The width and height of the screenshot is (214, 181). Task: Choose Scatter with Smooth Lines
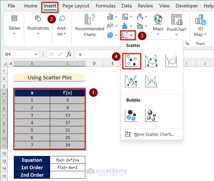coord(172,61)
